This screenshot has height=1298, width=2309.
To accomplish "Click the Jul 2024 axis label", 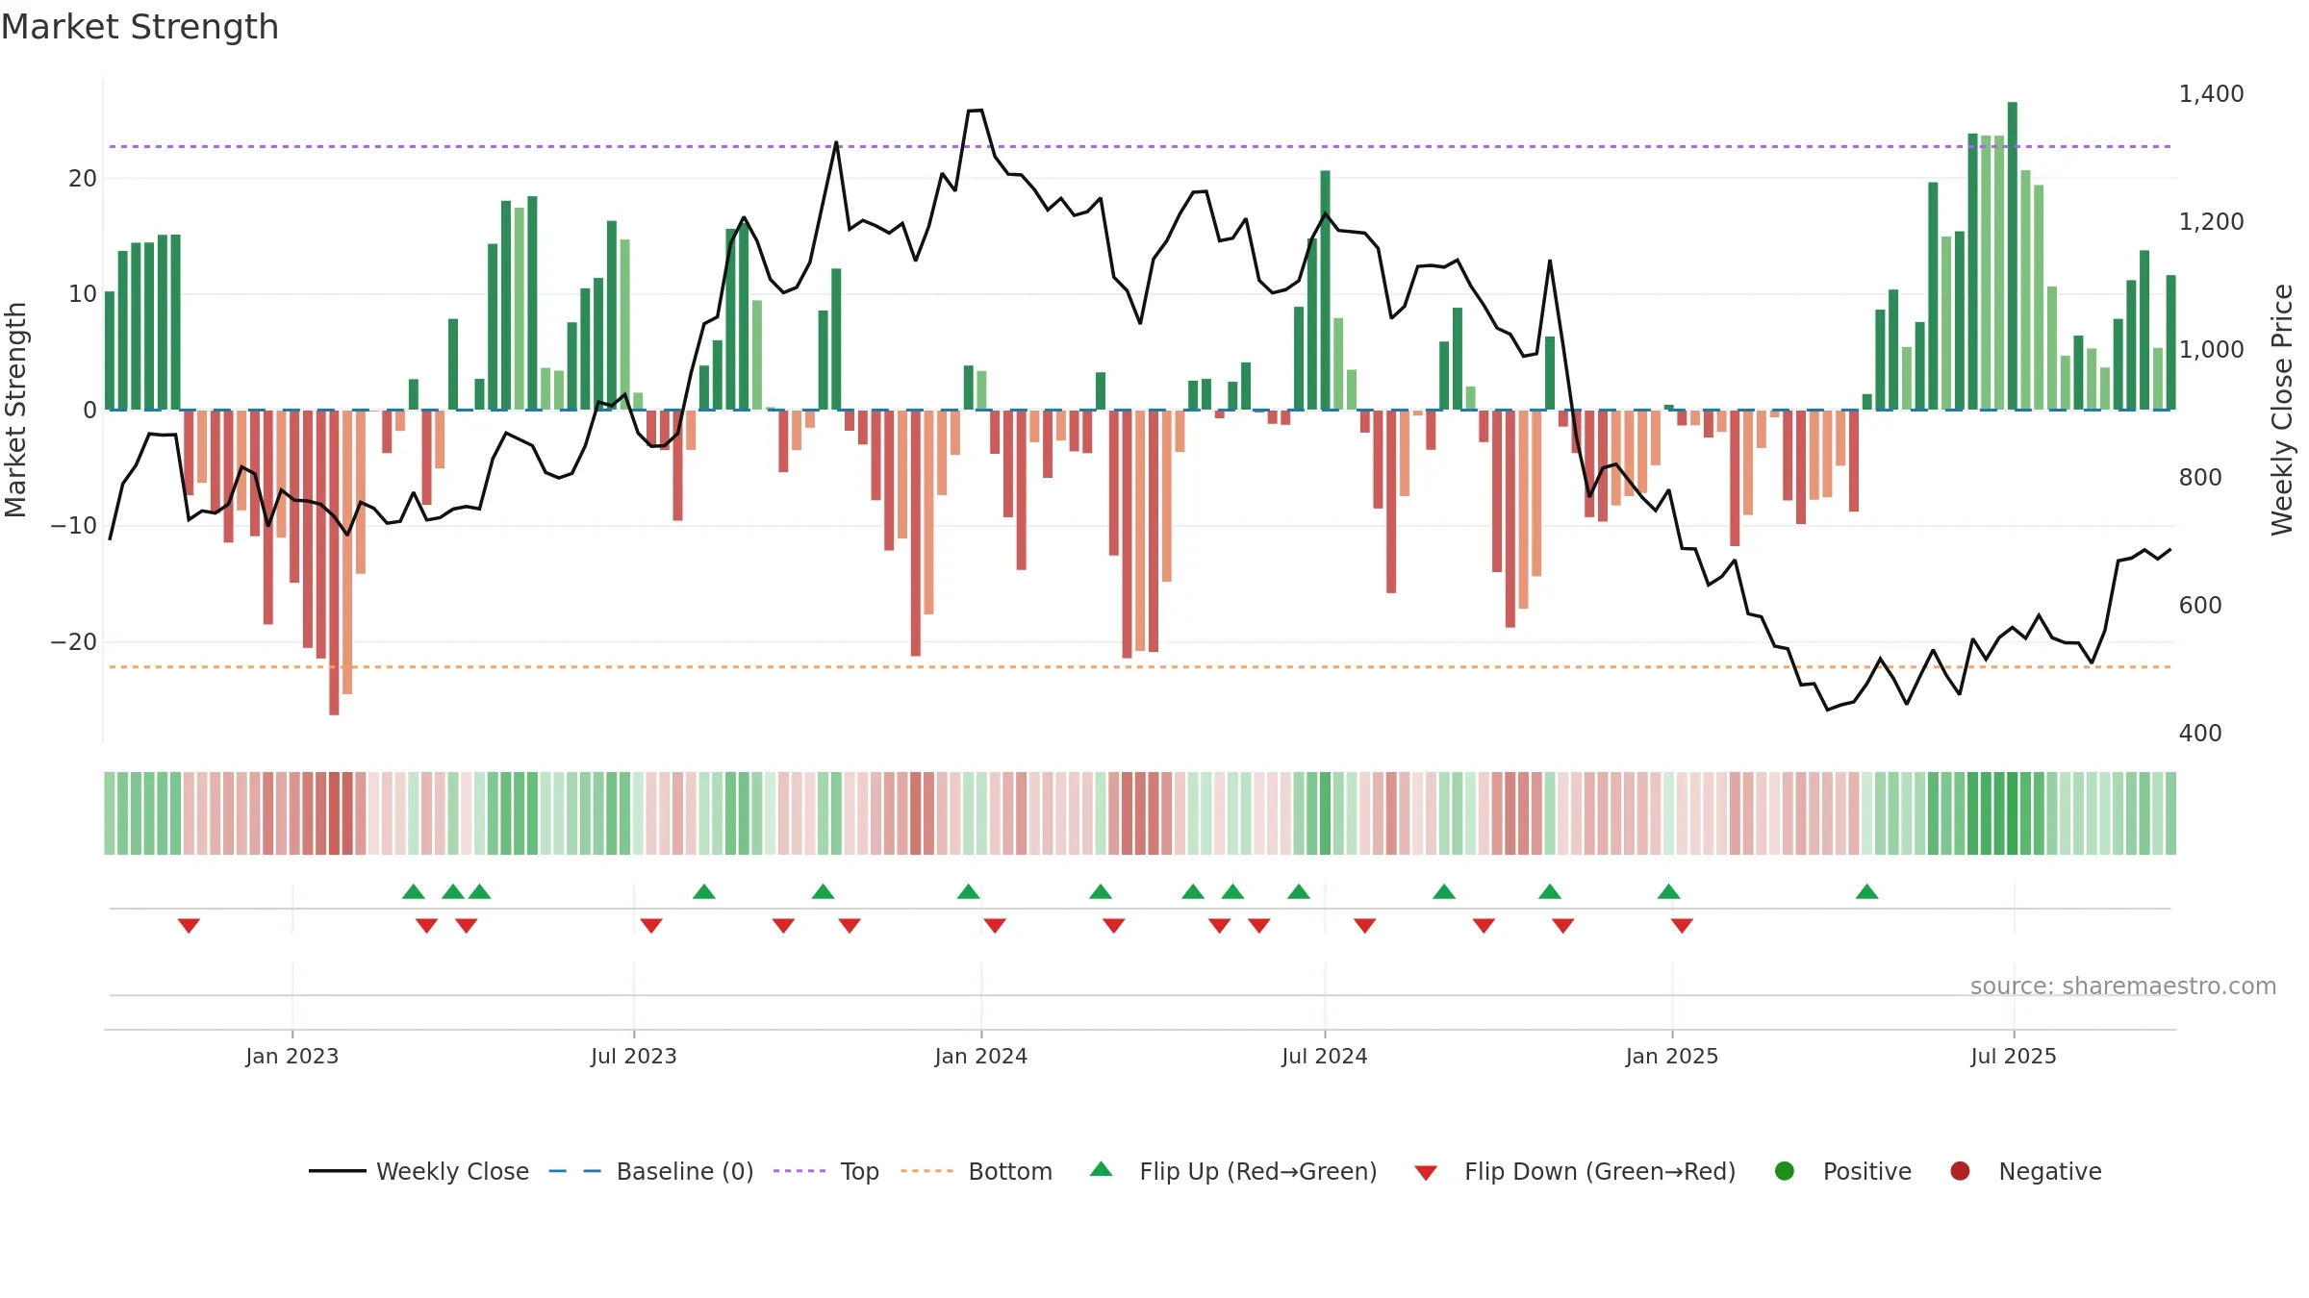I will pos(1324,1056).
